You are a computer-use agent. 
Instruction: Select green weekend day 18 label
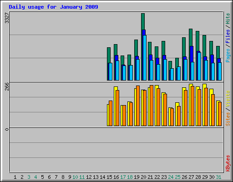coord(130,177)
